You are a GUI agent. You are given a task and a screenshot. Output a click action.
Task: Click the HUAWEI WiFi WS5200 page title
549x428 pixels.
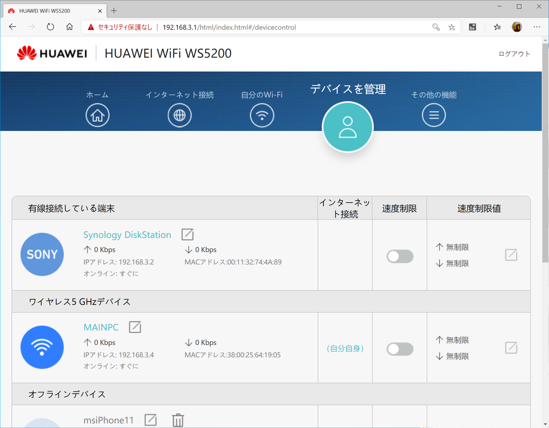tap(168, 53)
